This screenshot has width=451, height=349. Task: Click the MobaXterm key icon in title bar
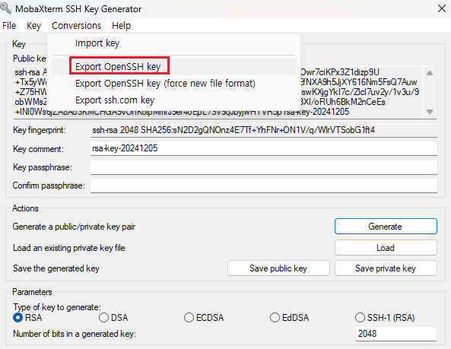coord(5,8)
